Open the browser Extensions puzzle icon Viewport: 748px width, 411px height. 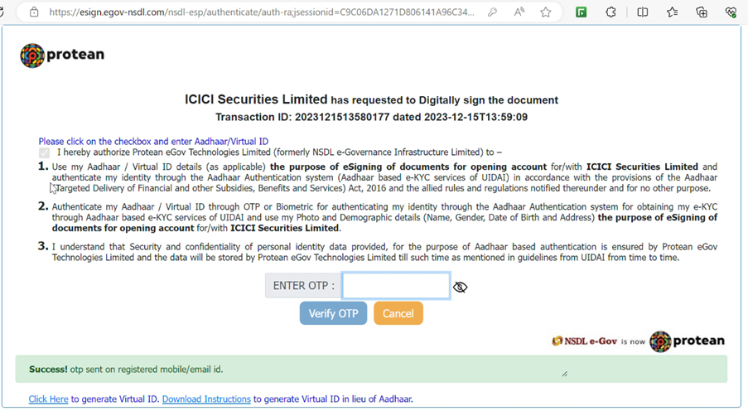[611, 12]
